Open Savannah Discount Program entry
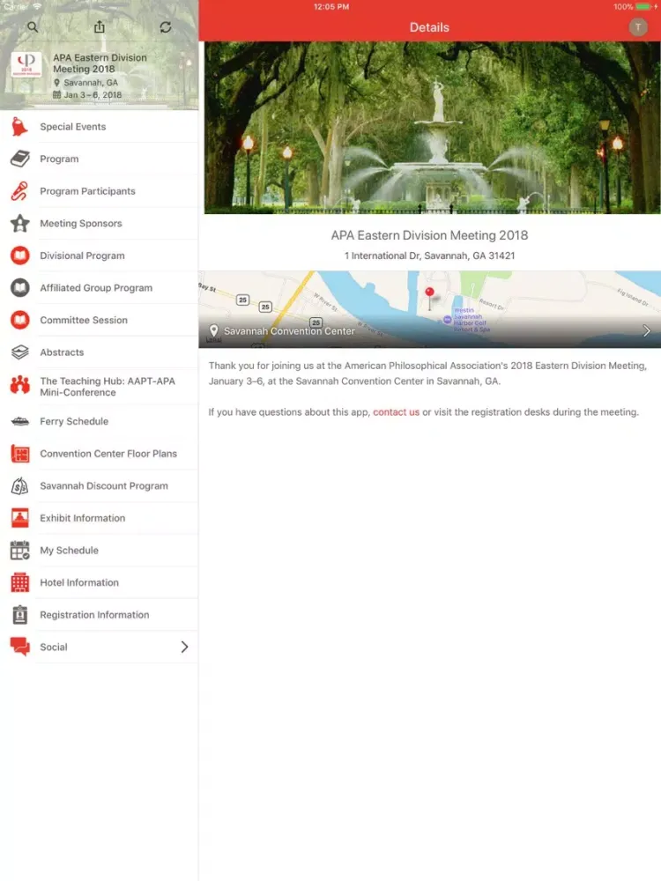The height and width of the screenshot is (881, 661). click(x=99, y=486)
